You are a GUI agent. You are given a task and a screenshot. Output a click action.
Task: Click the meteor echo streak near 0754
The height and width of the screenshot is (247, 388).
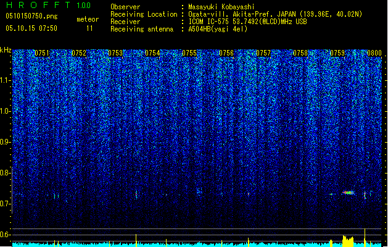coord(136,195)
